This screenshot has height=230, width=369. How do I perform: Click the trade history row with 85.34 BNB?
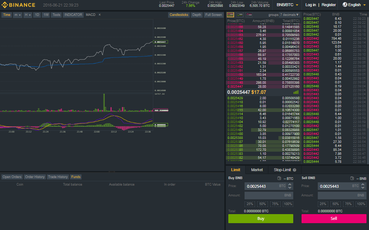click(335, 149)
